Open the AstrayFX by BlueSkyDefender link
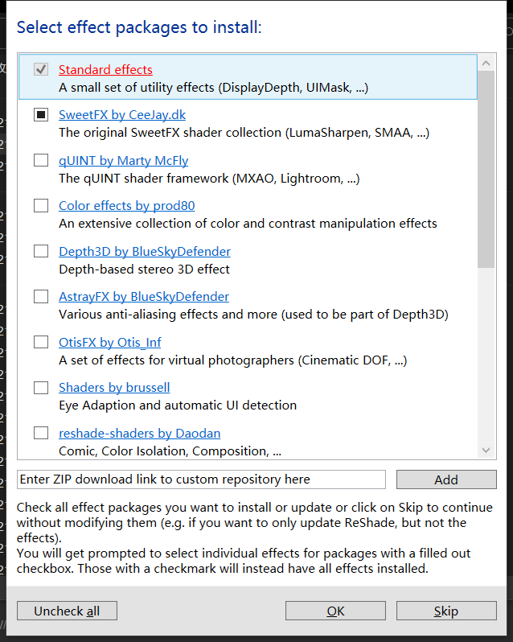513x642 pixels. [144, 296]
